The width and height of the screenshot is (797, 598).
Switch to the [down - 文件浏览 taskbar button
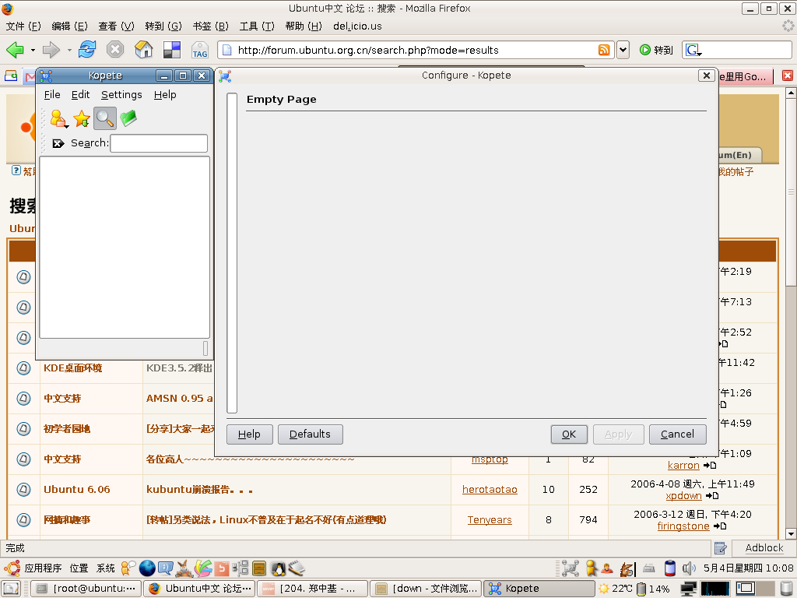[x=426, y=589]
